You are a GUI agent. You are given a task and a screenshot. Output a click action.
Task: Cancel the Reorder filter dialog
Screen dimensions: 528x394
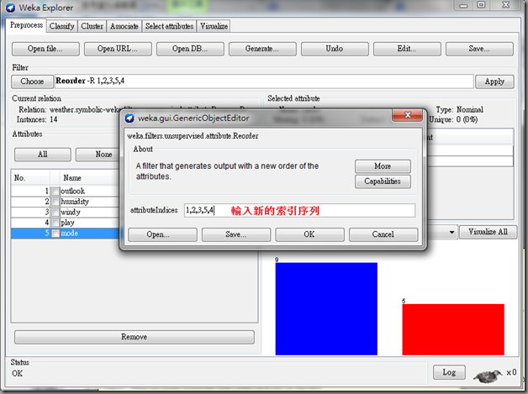383,234
